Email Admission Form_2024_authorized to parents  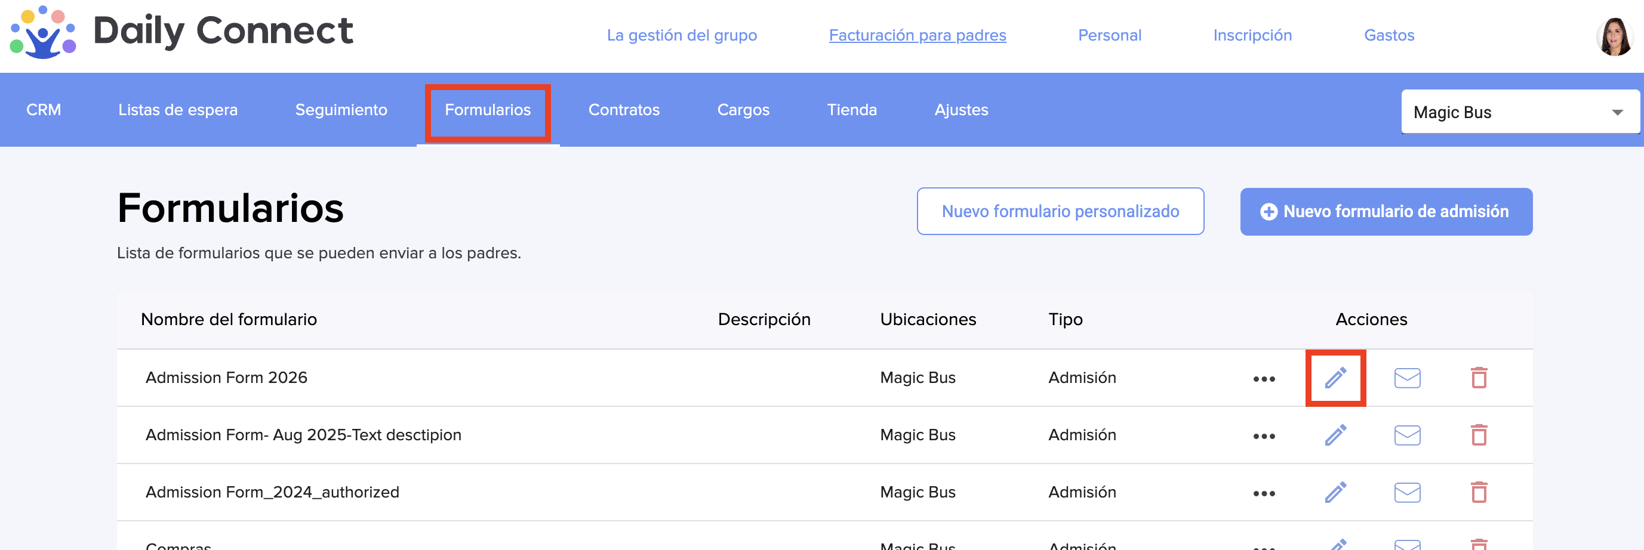(1406, 492)
